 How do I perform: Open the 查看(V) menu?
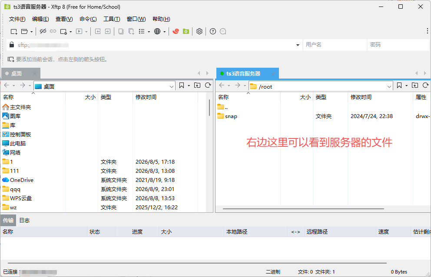pos(64,19)
